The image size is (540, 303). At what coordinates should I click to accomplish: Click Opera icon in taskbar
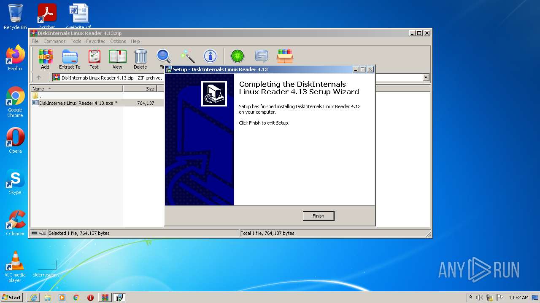point(90,298)
